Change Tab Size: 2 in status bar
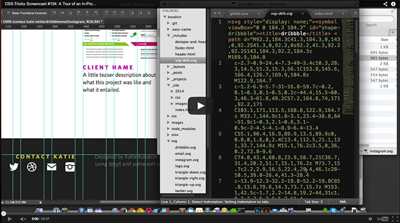The image size is (400, 223). (x=313, y=202)
